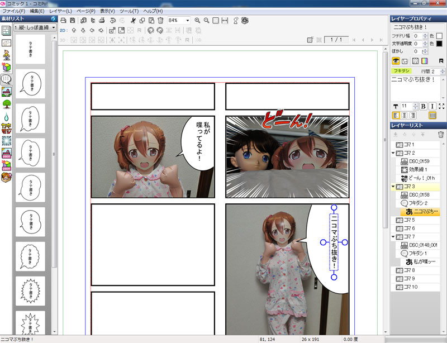Open the ページ(P) menu

86,11
